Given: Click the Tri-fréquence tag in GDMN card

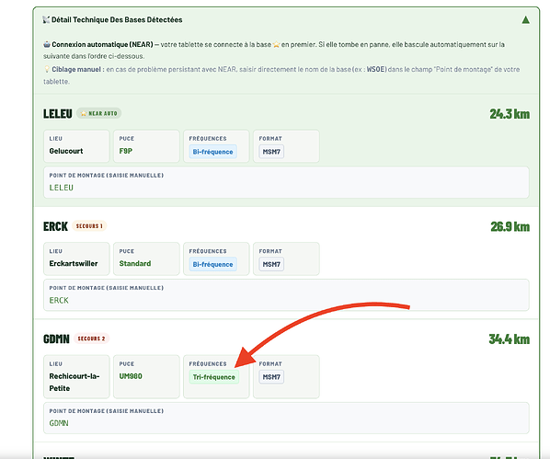Looking at the screenshot, I should click(x=214, y=377).
